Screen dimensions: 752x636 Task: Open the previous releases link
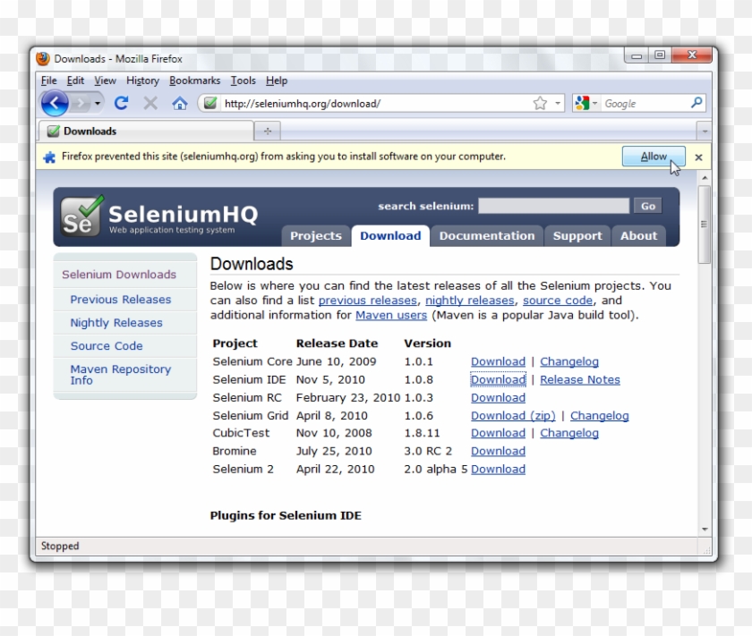(x=368, y=301)
